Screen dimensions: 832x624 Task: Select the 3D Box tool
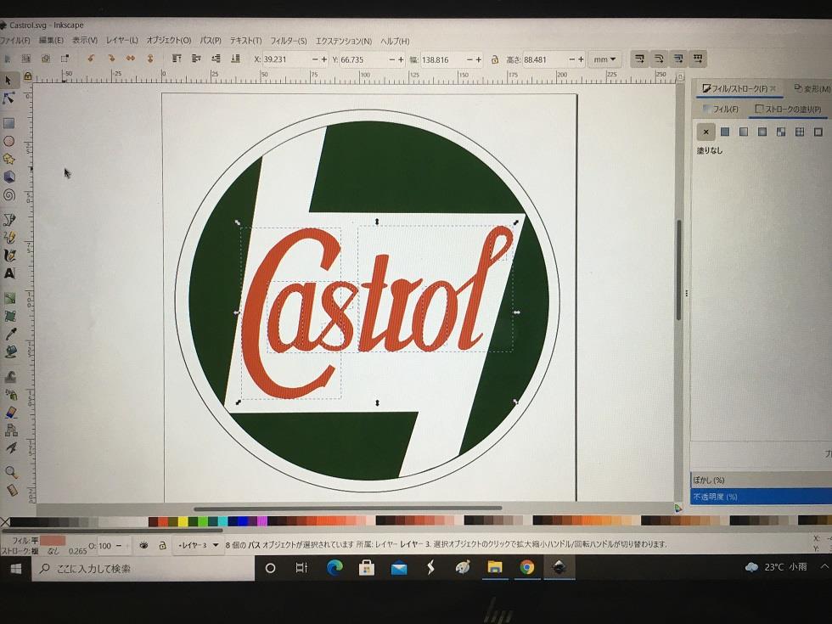[9, 177]
